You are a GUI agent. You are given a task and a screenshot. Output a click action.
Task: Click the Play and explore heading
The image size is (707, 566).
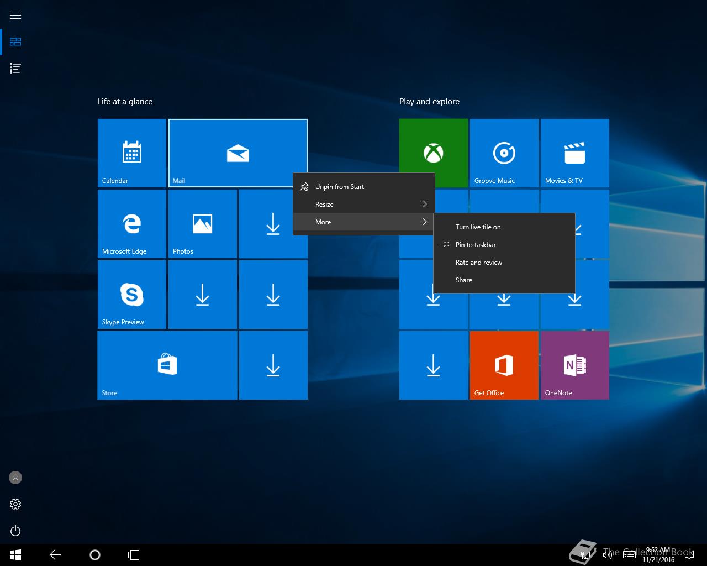pyautogui.click(x=429, y=102)
